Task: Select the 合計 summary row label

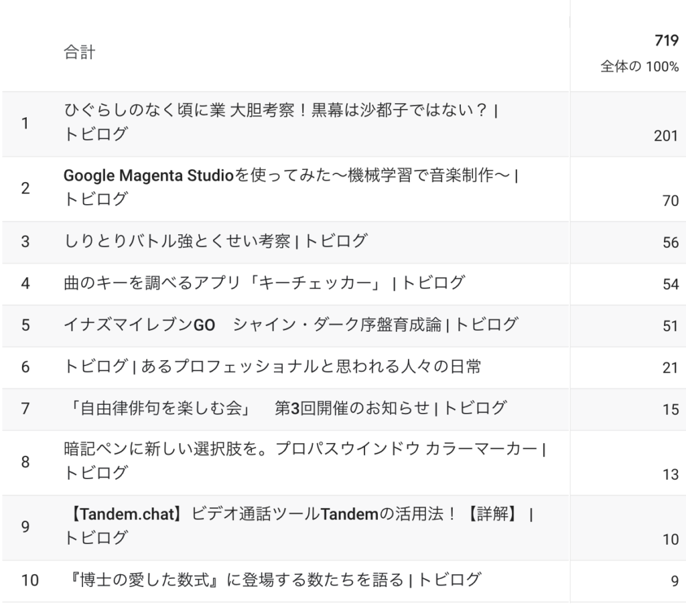Action: [80, 52]
